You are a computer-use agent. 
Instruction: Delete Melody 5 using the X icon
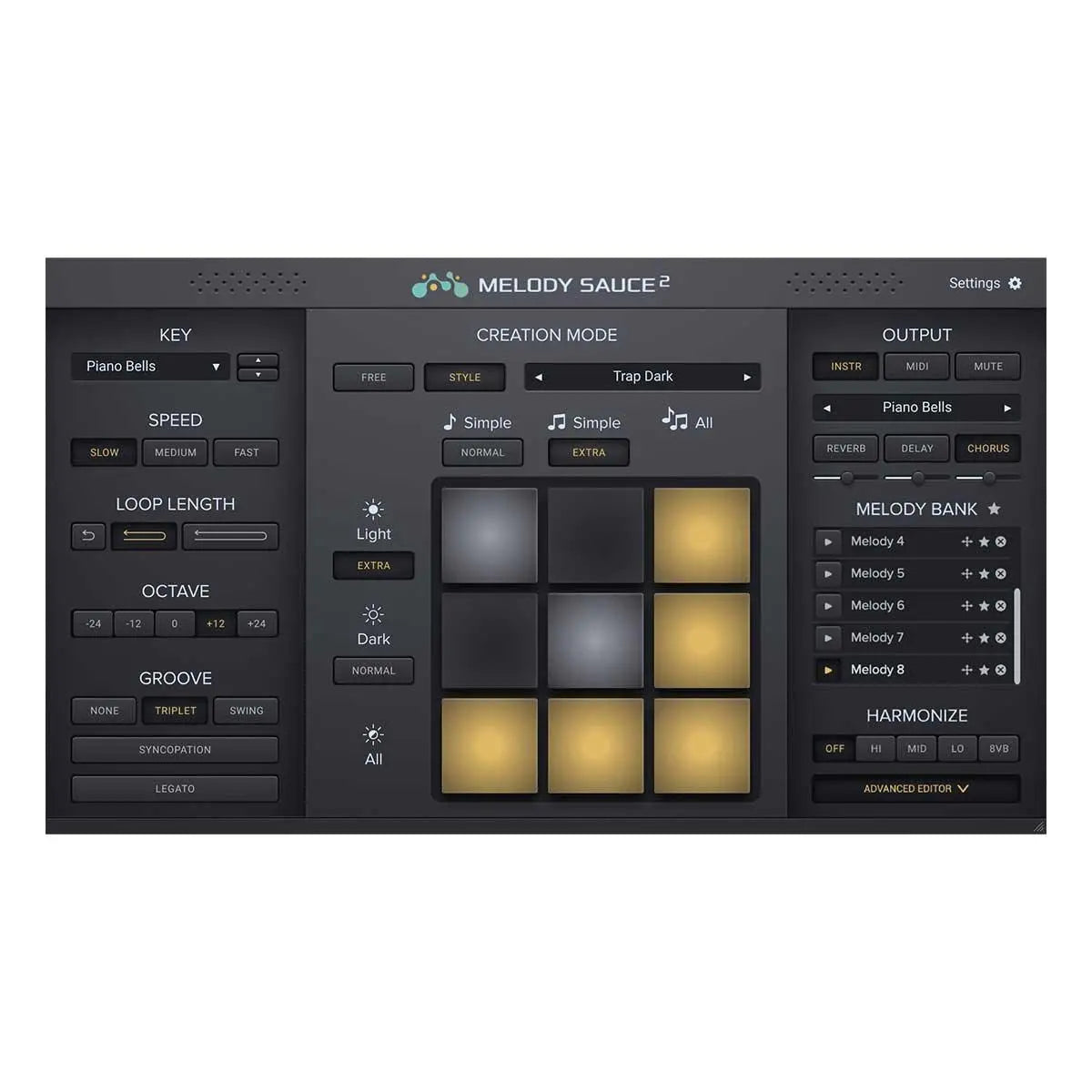[1000, 573]
